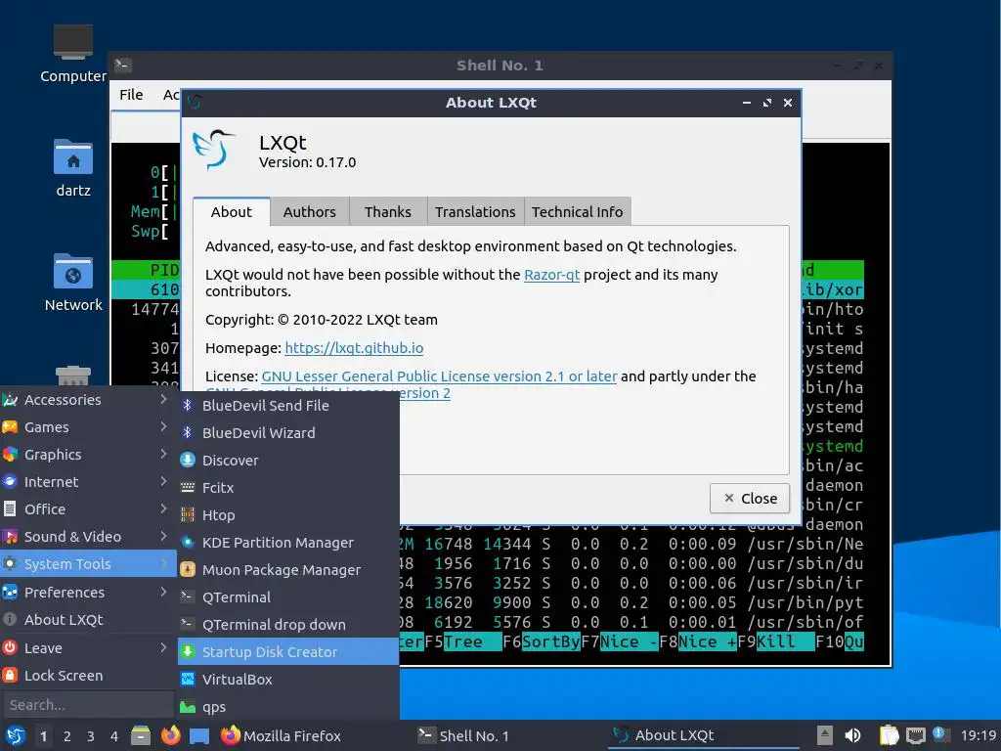Click the volume speaker icon in tray

click(x=852, y=736)
